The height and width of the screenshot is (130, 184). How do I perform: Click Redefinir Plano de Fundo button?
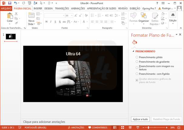pos(166,119)
